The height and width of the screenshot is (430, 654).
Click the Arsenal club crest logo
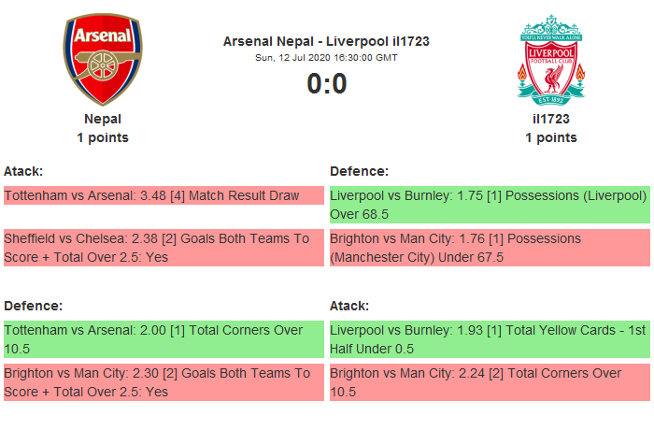coord(103,60)
